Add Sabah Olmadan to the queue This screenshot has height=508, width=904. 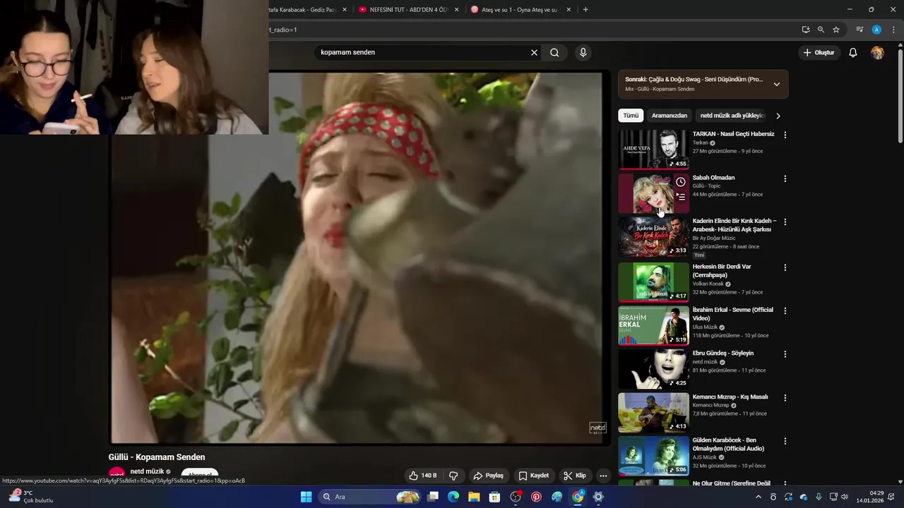(x=681, y=197)
